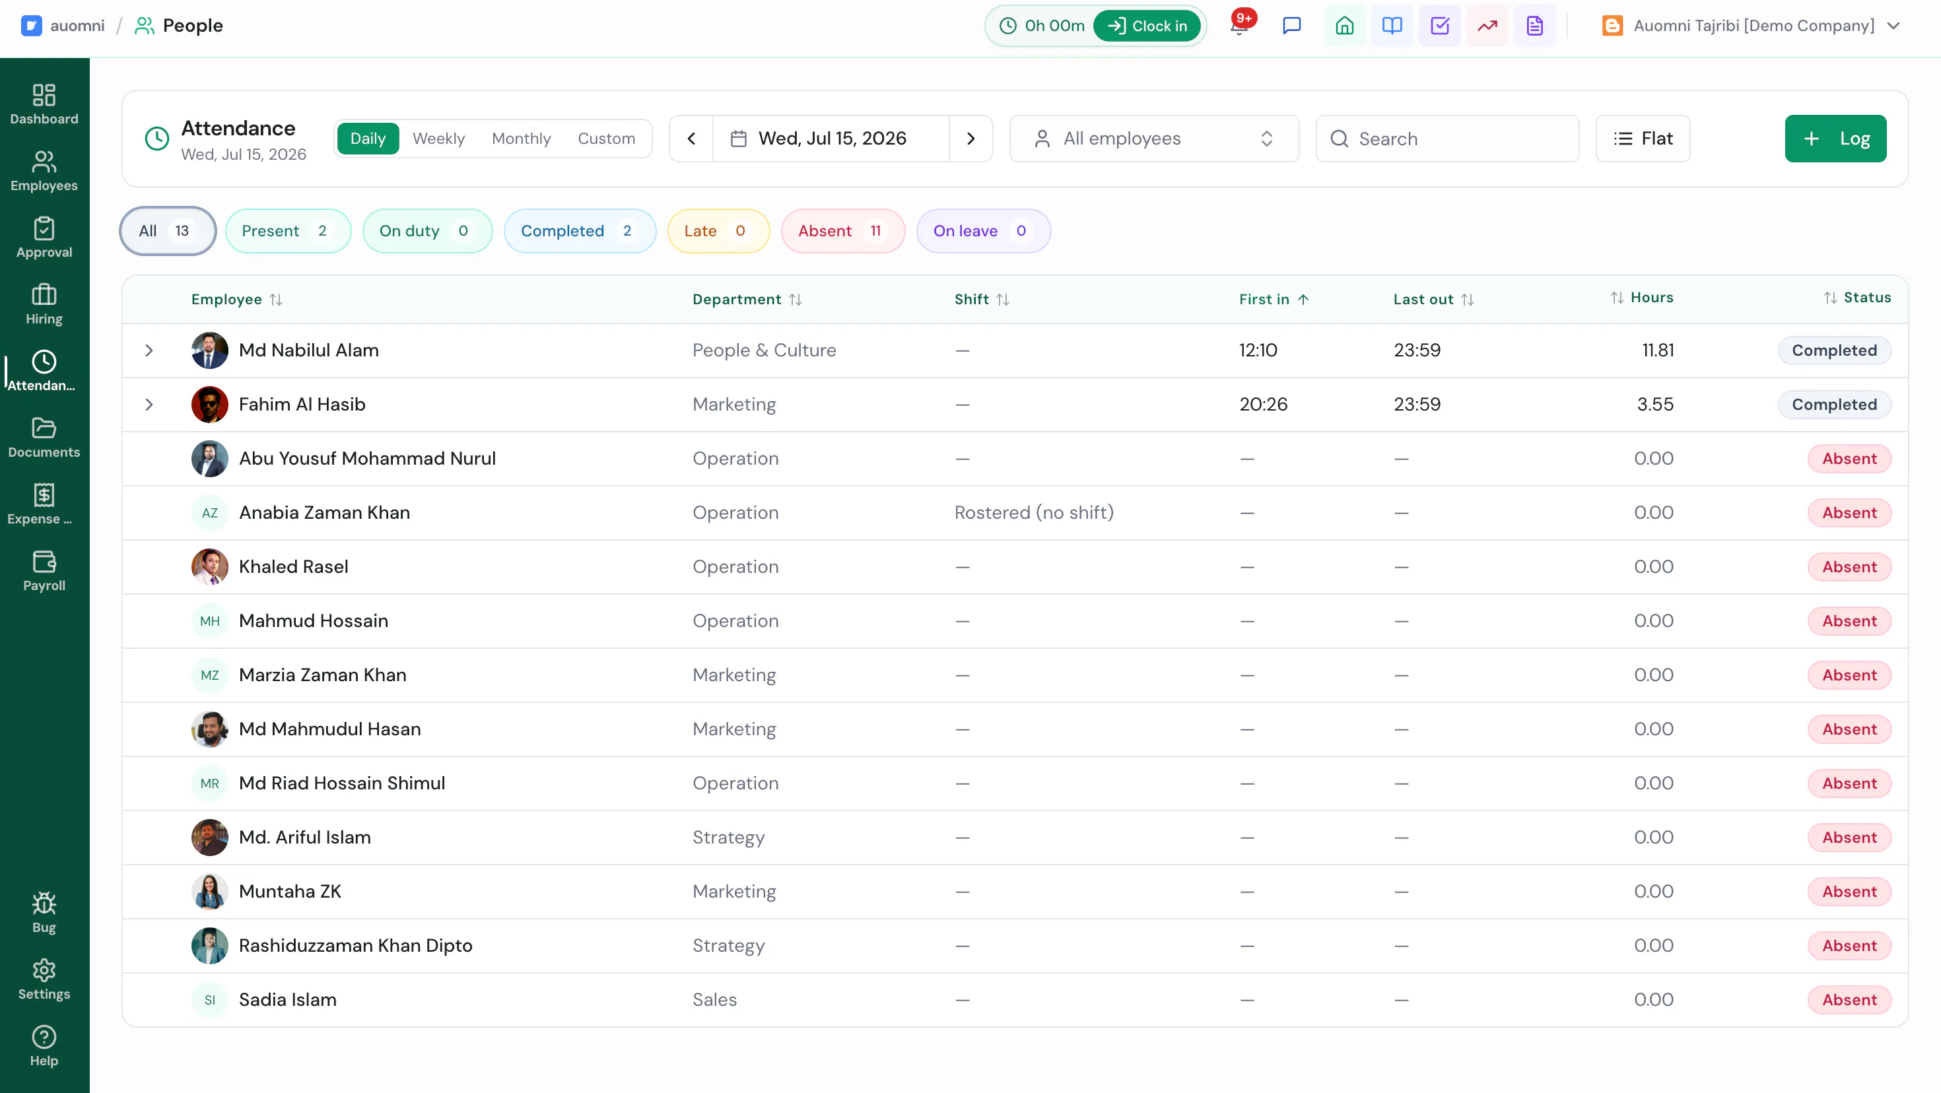Open Abu Yousuf Mohammad Nurul's avatar
This screenshot has height=1093, width=1941.
(x=209, y=459)
